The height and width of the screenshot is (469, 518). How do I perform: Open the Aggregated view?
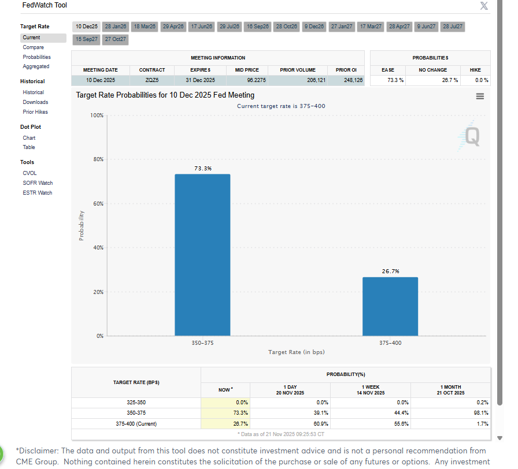36,66
